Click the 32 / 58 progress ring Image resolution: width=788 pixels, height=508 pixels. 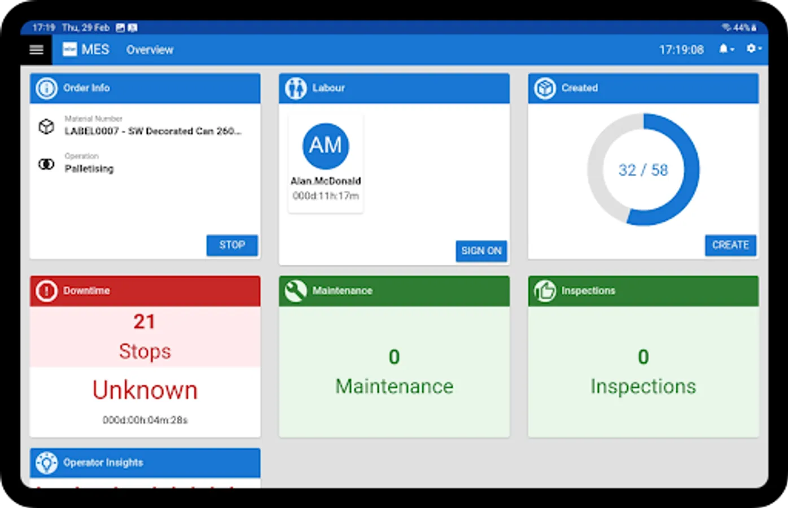643,170
